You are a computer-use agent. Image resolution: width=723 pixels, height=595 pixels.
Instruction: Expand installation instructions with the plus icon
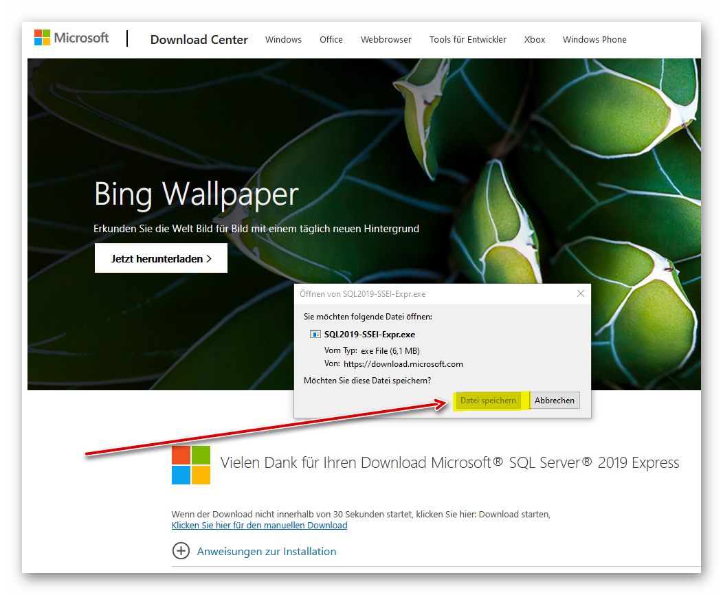click(181, 551)
